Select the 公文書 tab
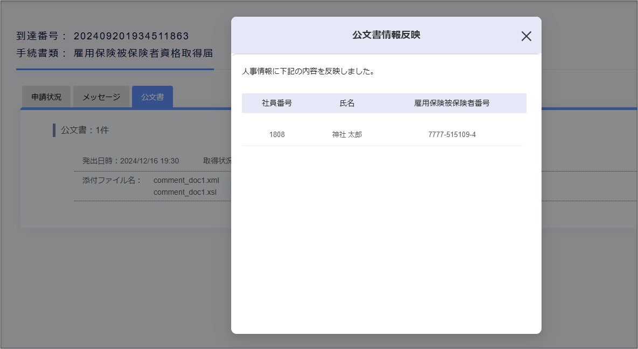This screenshot has width=638, height=349. pyautogui.click(x=152, y=97)
